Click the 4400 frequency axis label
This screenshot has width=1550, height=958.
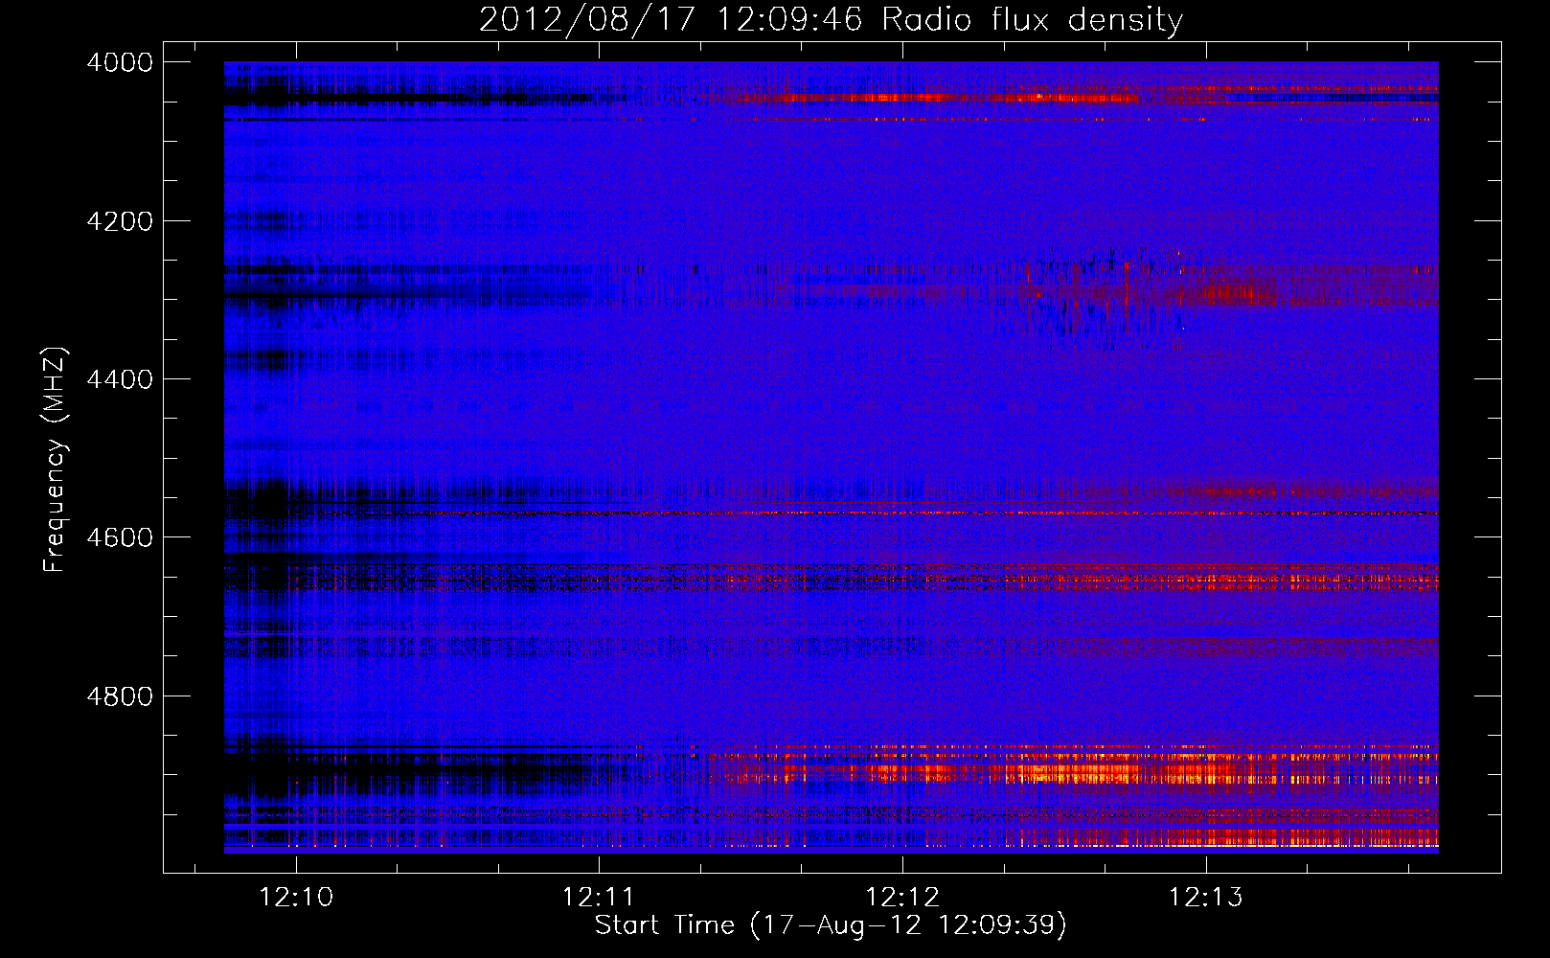point(120,379)
